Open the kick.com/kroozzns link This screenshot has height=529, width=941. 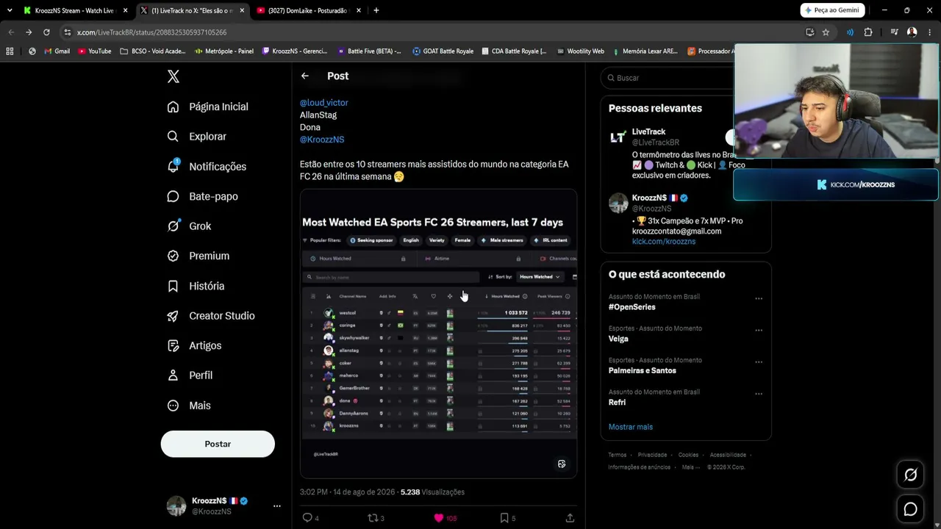[664, 241]
